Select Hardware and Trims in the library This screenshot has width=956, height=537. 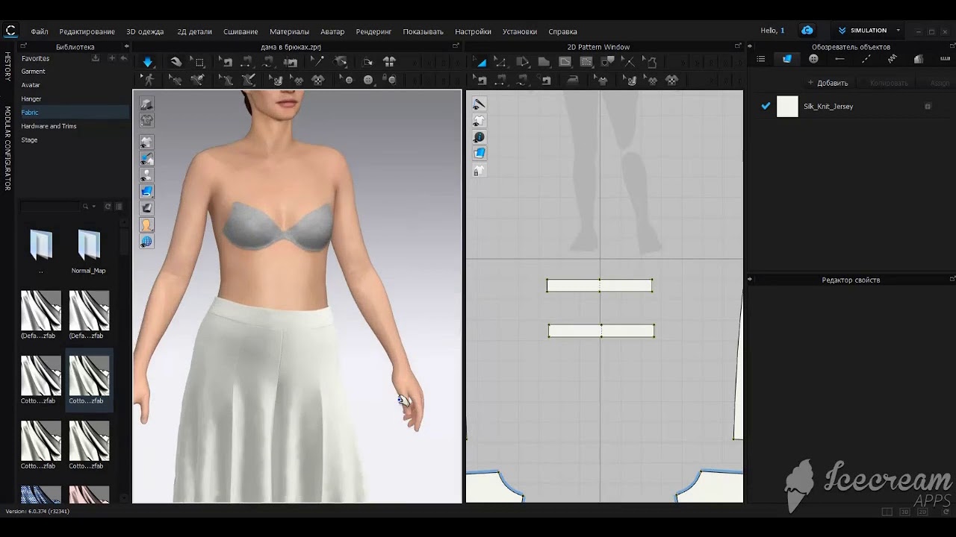tap(49, 126)
